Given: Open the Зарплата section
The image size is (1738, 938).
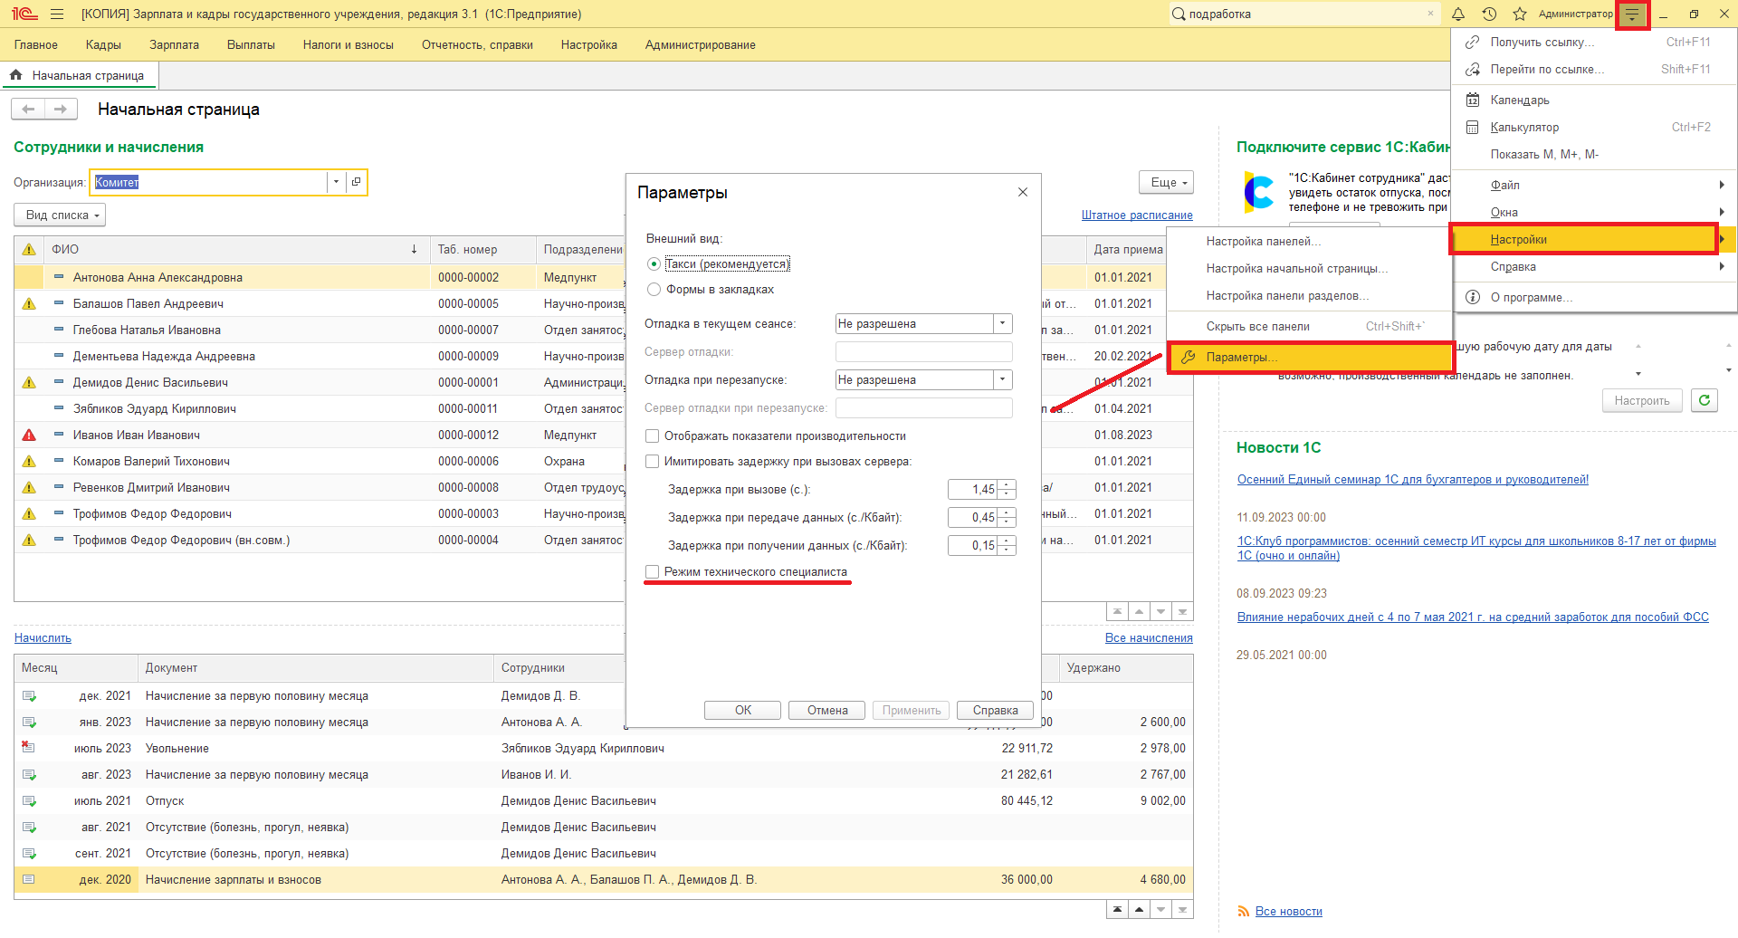Looking at the screenshot, I should coord(174,45).
